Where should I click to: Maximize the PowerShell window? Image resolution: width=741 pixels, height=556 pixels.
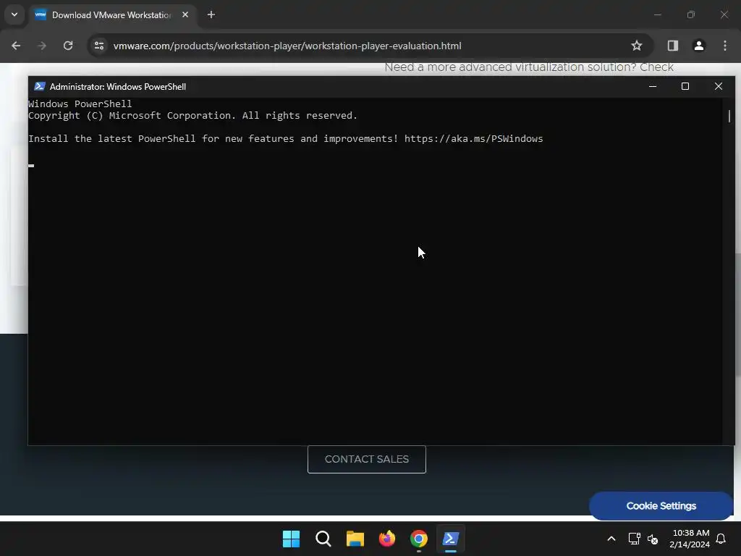pyautogui.click(x=685, y=86)
